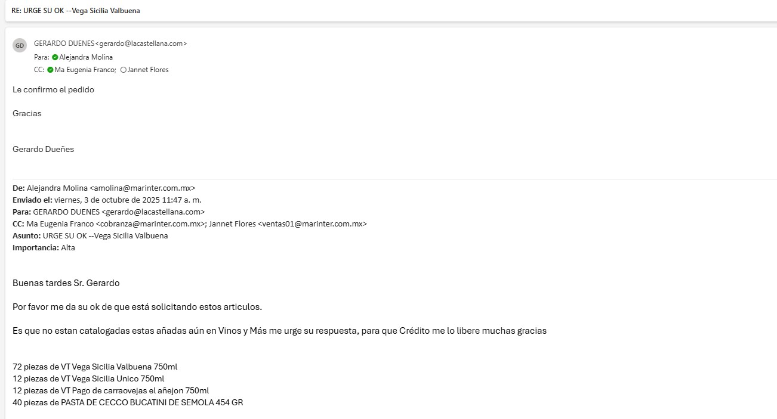Click Alejandra Molina's green presence icon
Screen dimensions: 777x419
[55, 57]
